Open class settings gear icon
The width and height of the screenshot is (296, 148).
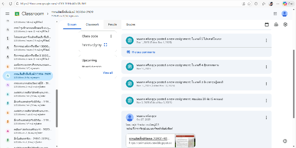point(285,24)
